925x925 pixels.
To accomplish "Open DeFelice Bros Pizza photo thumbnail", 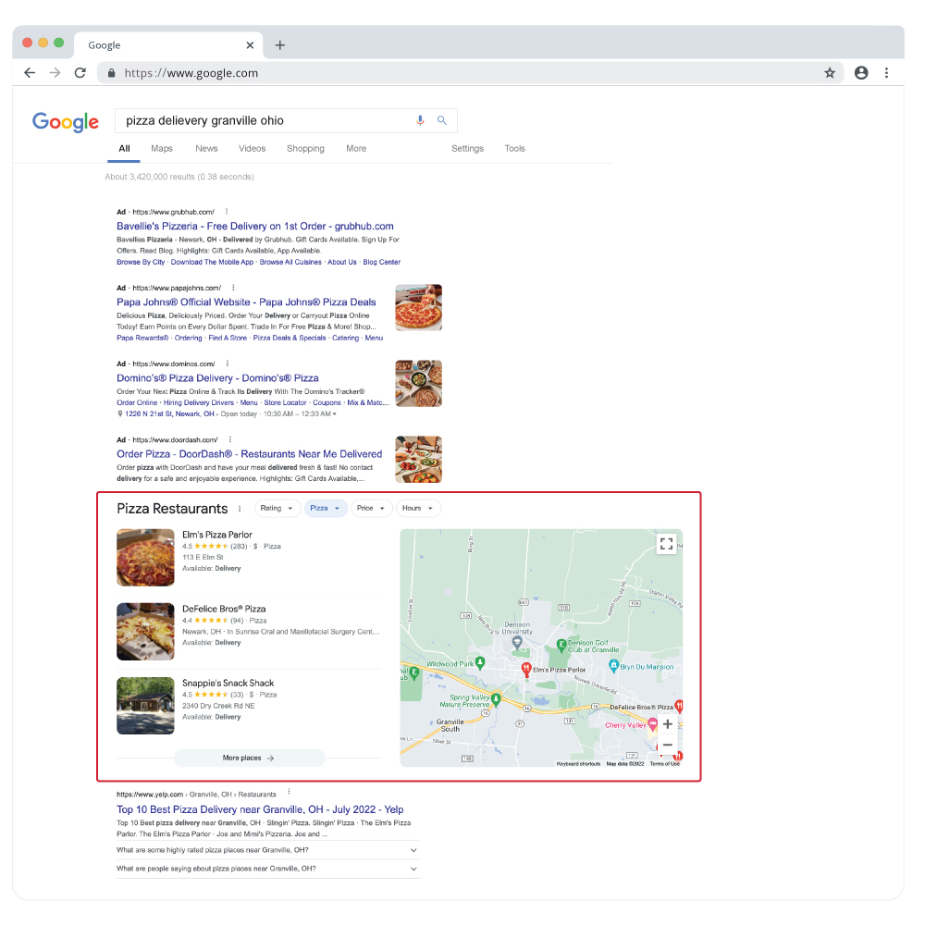I will (x=145, y=631).
